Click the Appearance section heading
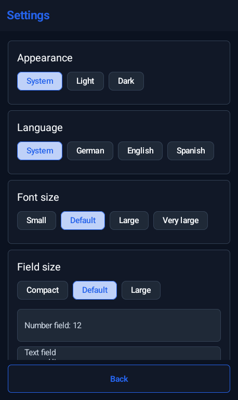This screenshot has height=400, width=238. [x=45, y=58]
